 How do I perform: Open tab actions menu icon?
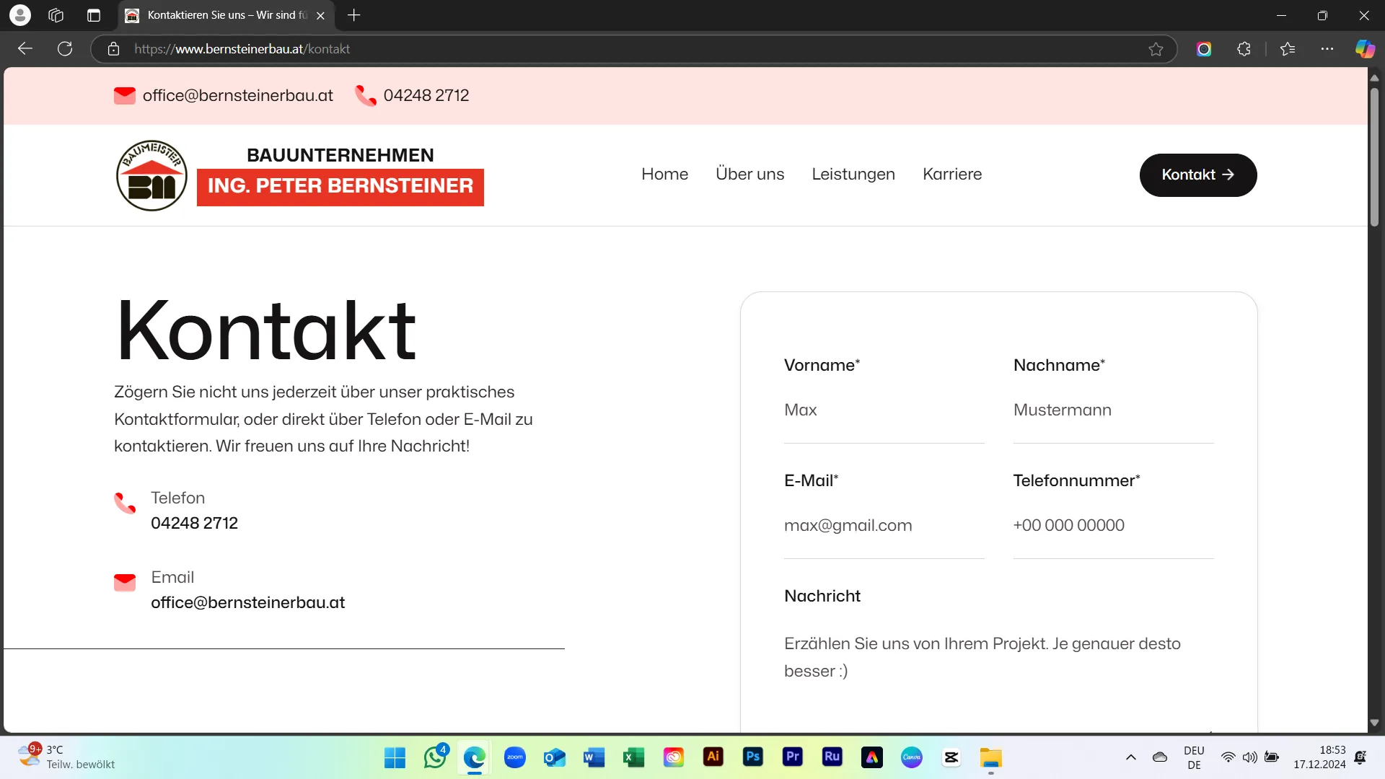pos(94,15)
